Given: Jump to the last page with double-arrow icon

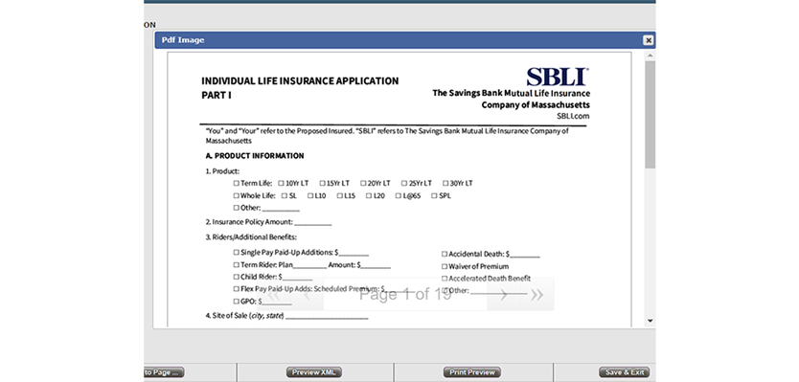Looking at the screenshot, I should coord(536,294).
